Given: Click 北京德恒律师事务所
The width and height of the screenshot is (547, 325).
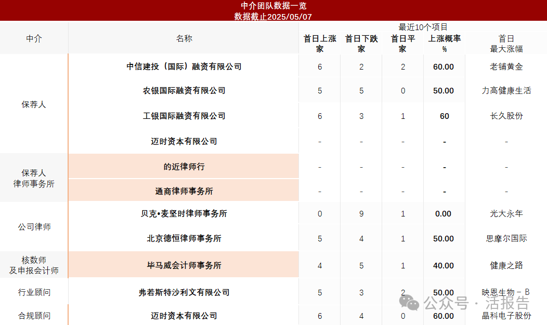Looking at the screenshot, I should coord(184,238).
